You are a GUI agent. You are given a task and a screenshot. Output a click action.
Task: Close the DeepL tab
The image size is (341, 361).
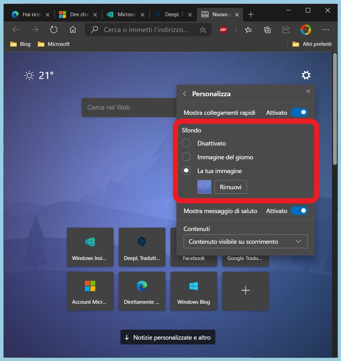tap(190, 15)
